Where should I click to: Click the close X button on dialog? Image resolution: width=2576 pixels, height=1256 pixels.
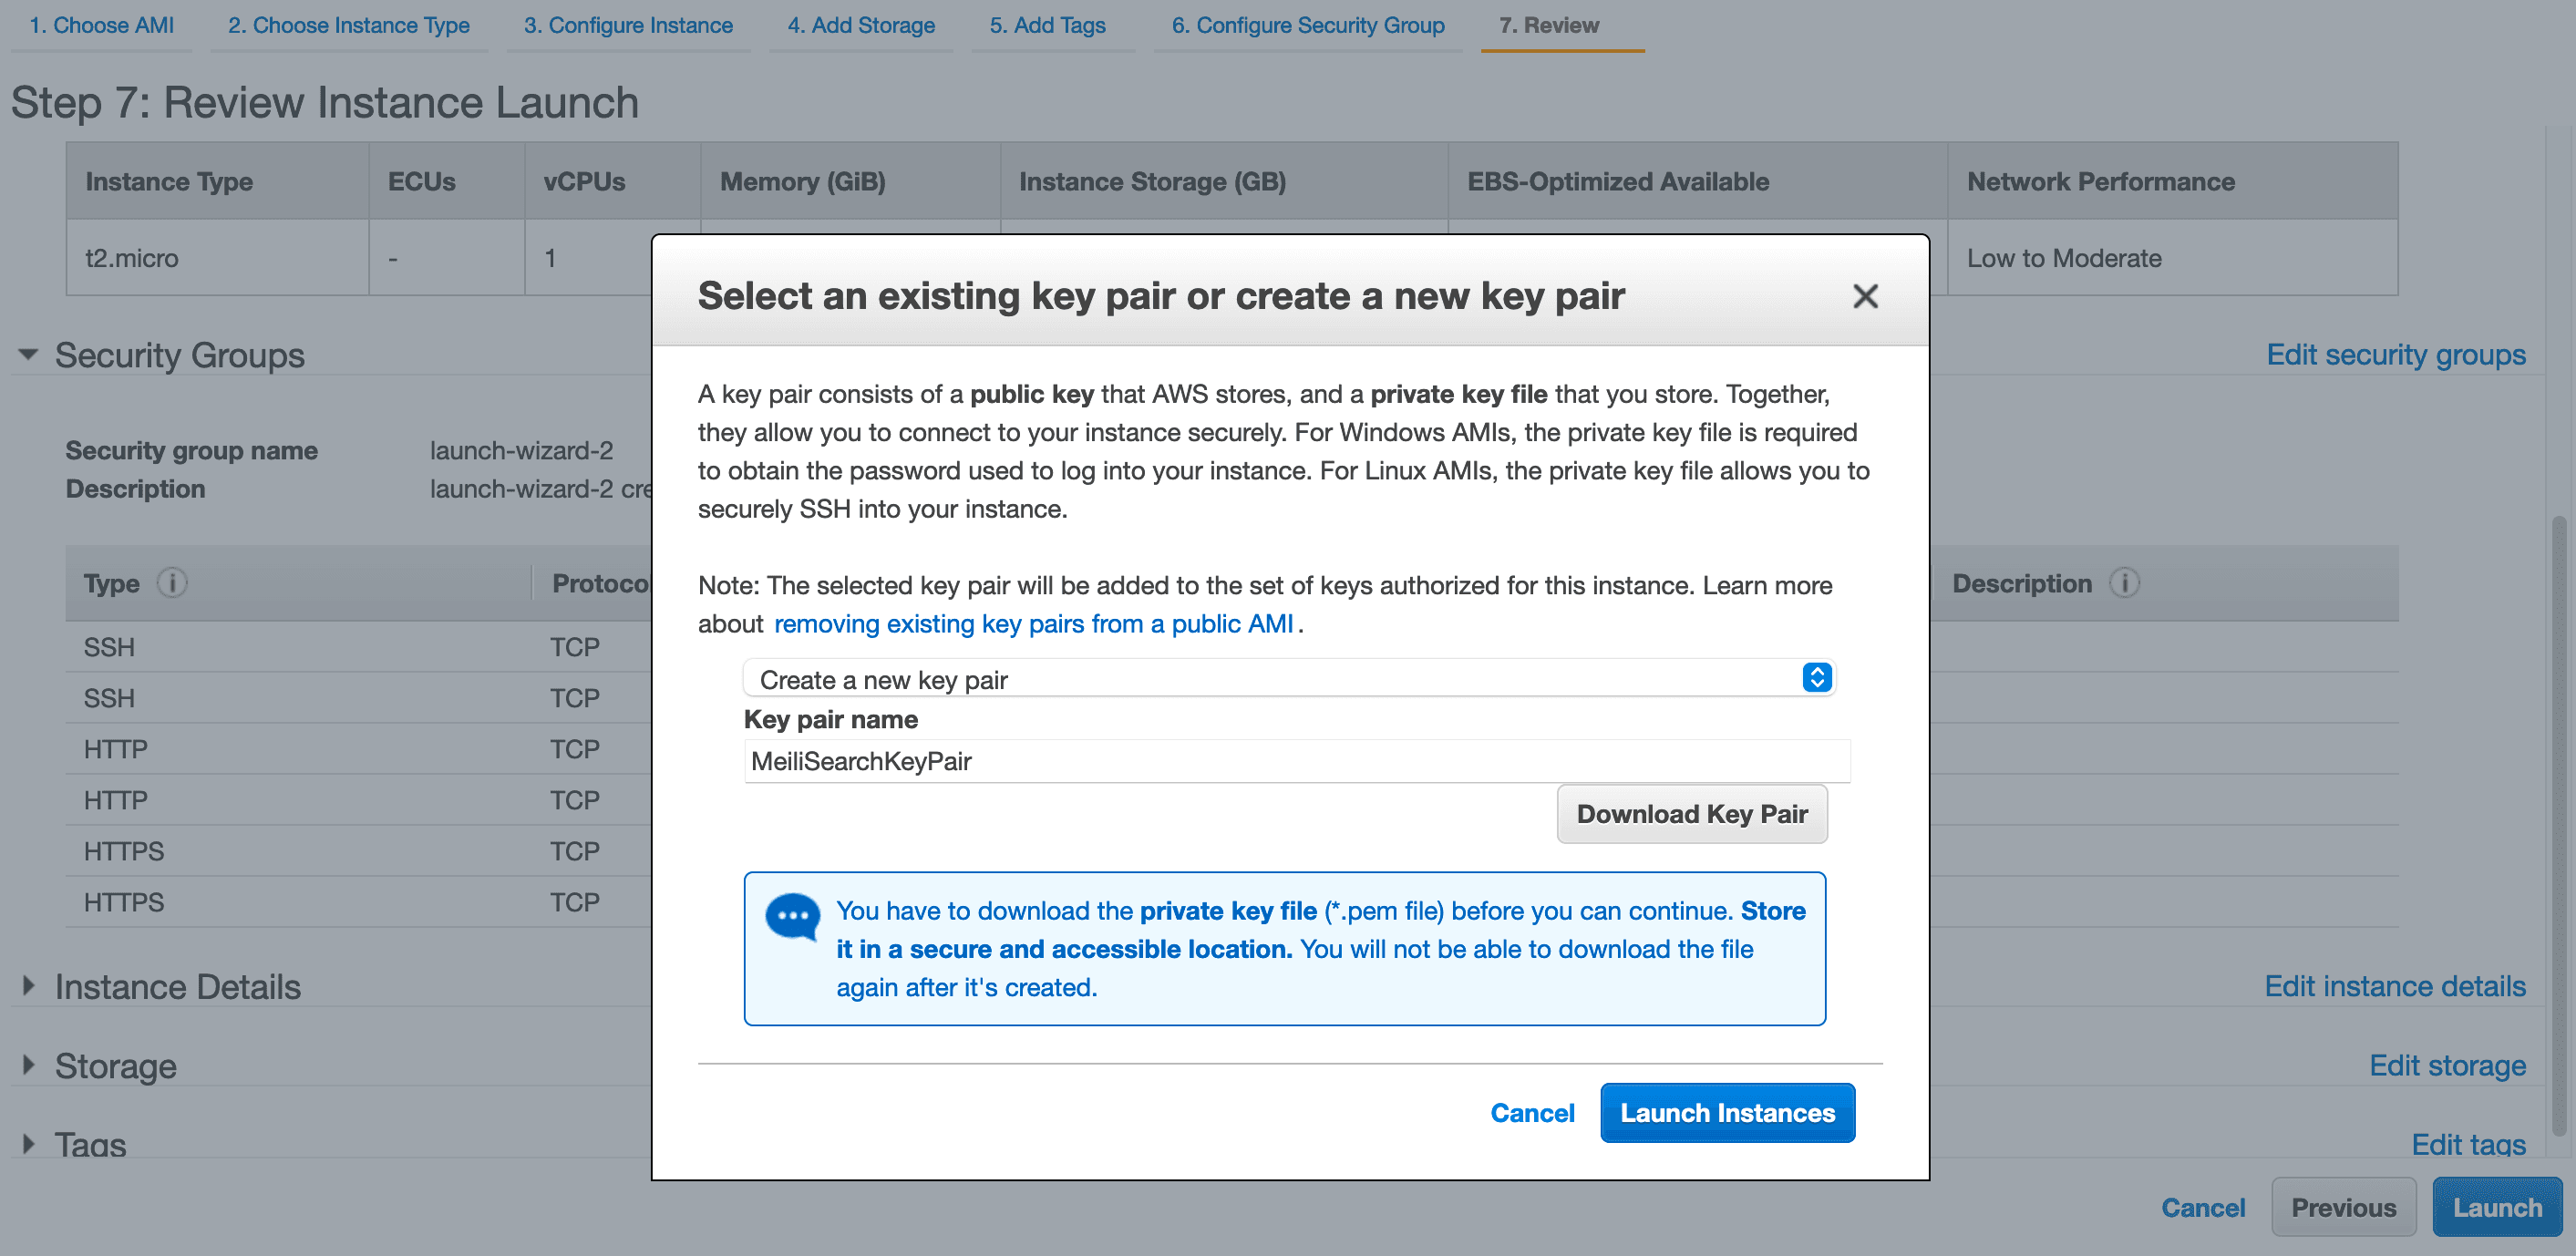1866,295
